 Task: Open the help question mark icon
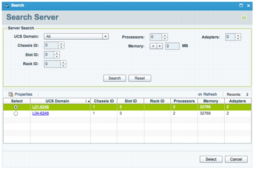tap(244, 18)
